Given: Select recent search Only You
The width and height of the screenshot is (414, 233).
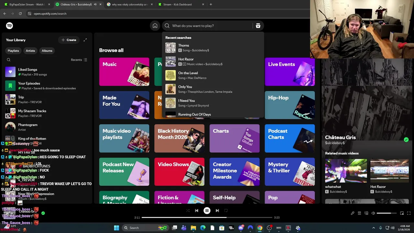Looking at the screenshot, I should tap(213, 89).
